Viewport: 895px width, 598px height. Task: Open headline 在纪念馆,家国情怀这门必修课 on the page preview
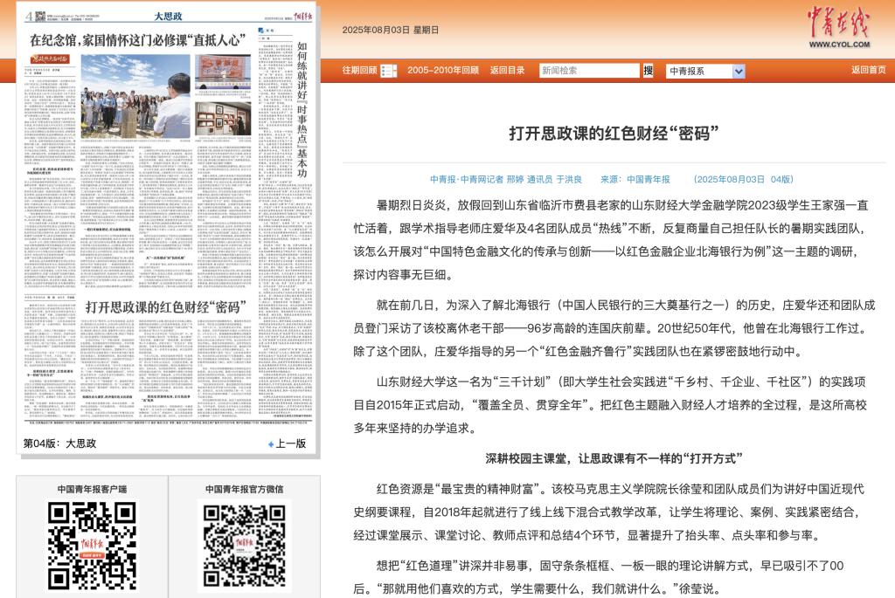(137, 40)
